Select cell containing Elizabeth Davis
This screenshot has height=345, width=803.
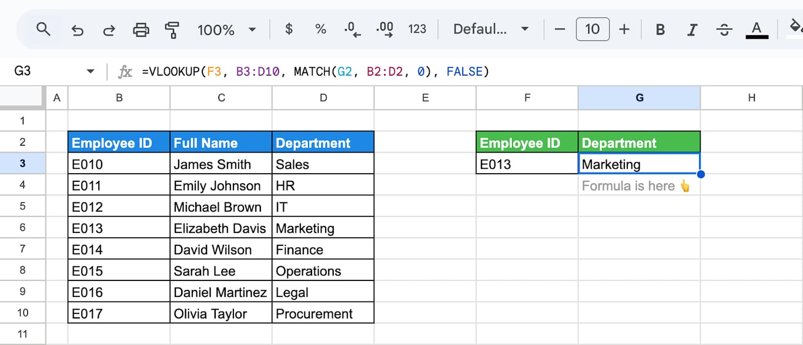[x=221, y=228]
